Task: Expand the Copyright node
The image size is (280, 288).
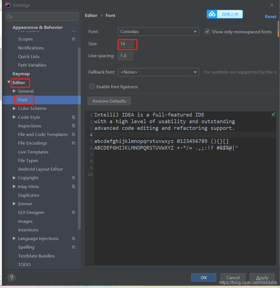Action: pos(14,178)
